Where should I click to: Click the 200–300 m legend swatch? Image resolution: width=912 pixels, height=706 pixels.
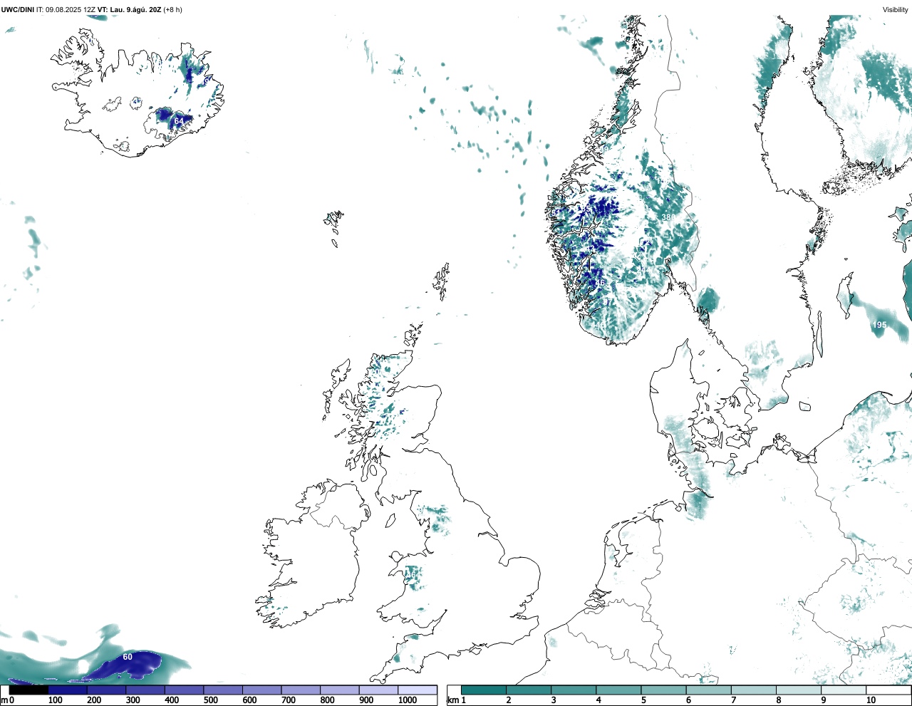pos(106,690)
